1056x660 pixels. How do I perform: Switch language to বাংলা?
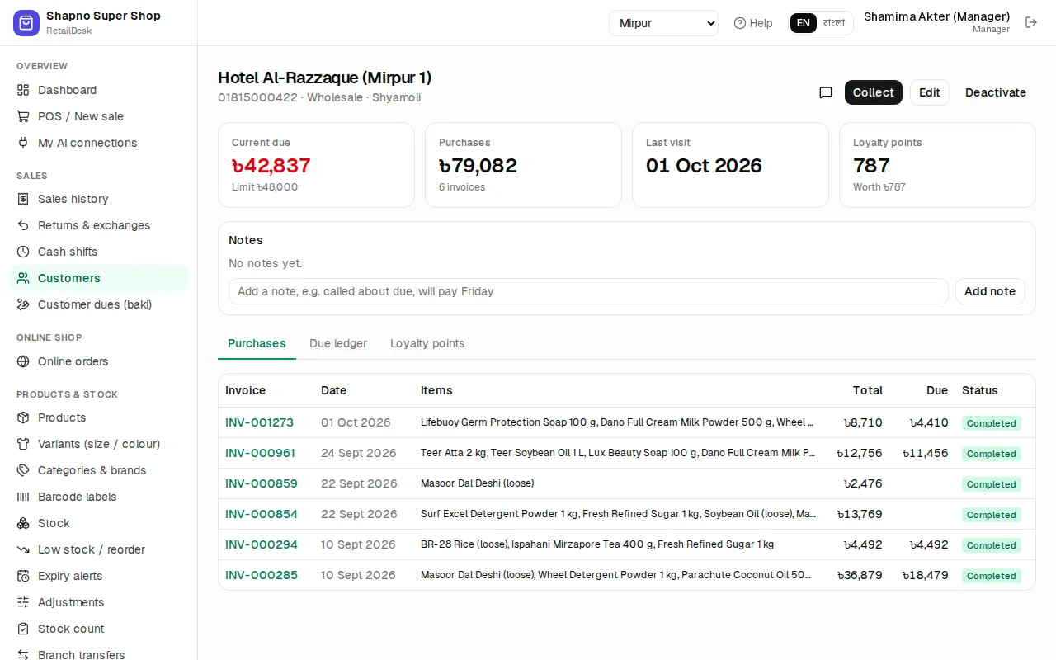(x=834, y=23)
